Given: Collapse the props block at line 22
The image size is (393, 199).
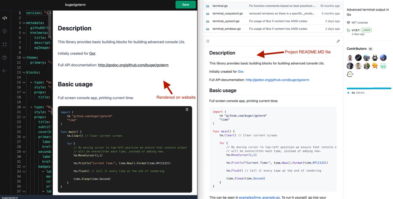Looking at the screenshot, I should (x=24, y=117).
